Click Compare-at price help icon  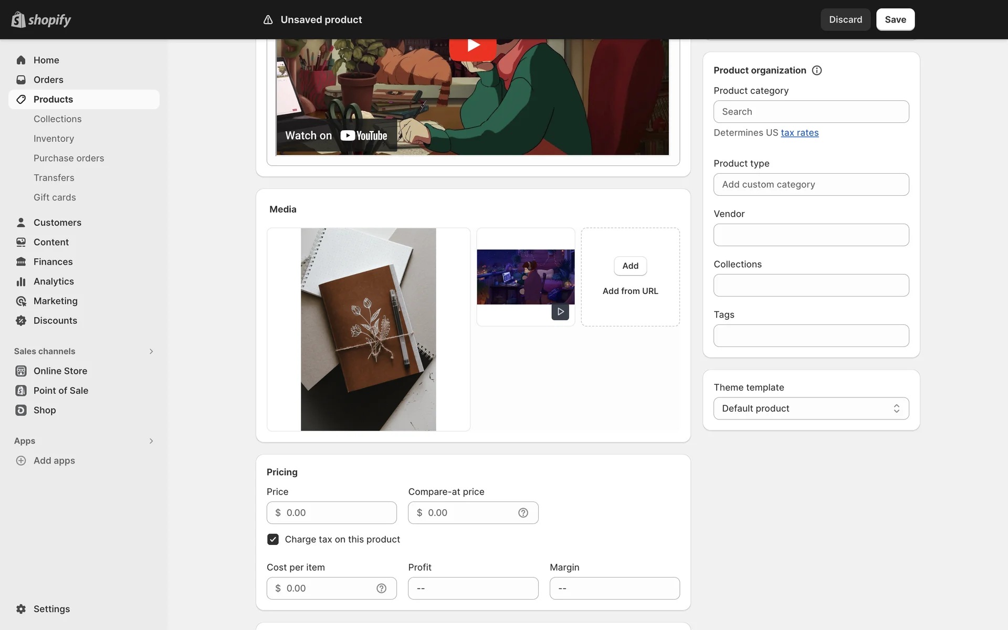click(523, 513)
